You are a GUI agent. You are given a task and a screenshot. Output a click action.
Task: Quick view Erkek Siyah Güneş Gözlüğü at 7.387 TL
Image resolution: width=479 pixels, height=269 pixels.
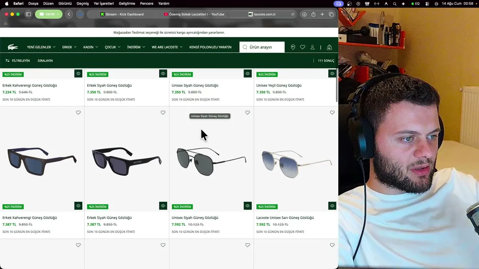pyautogui.click(x=163, y=206)
